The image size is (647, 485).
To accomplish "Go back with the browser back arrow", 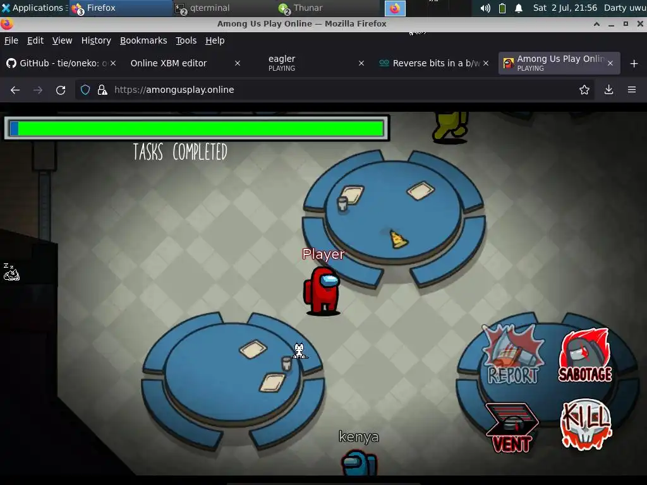I will 15,90.
